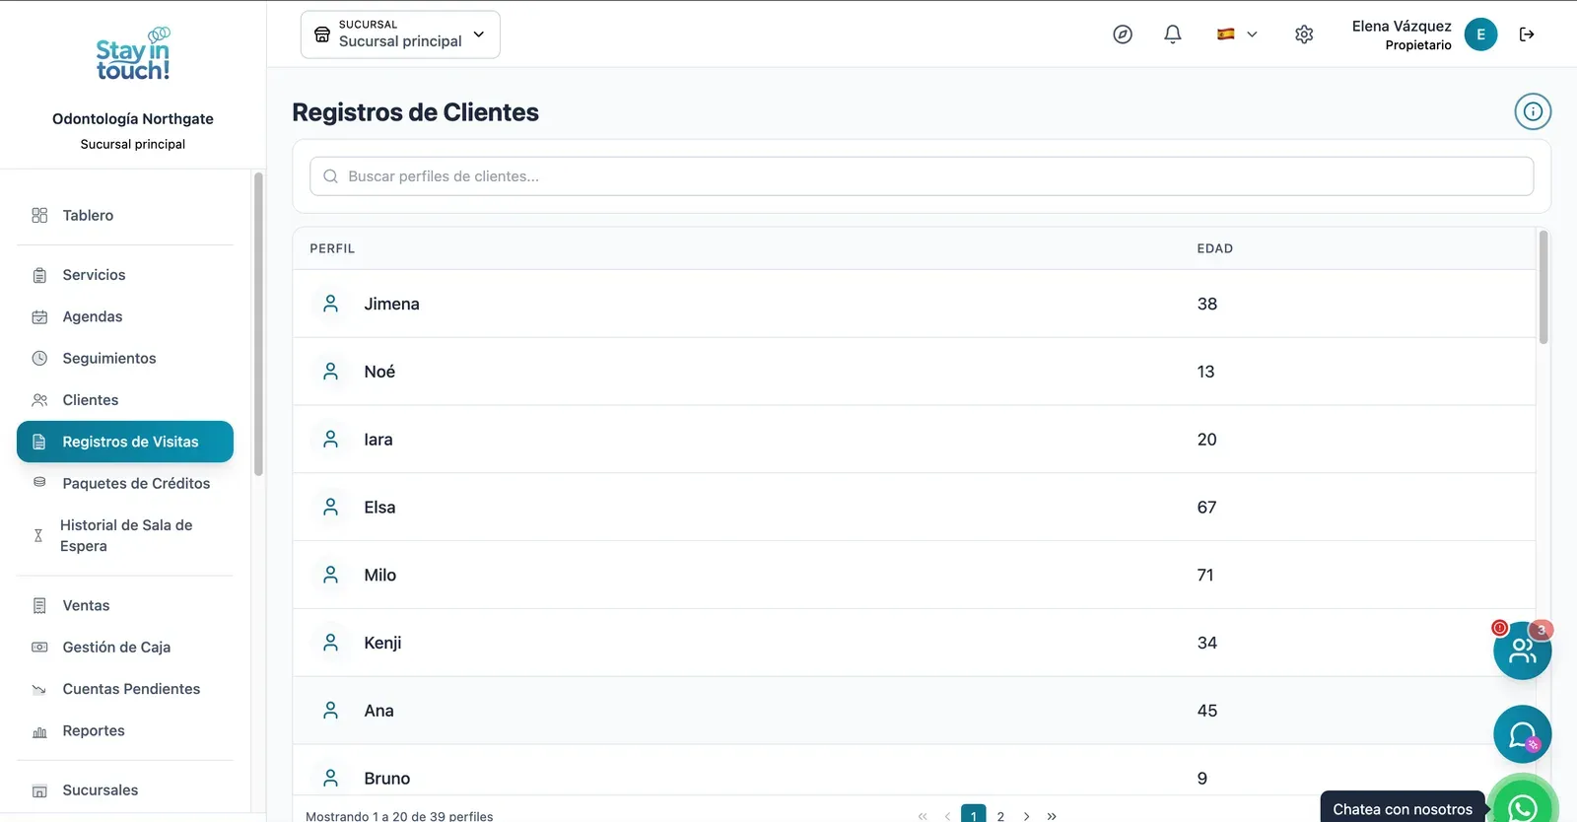Screen dimensions: 1577x822
Task: Open the notifications bell
Action: pos(1173,34)
